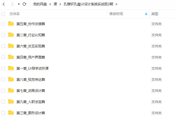
Task: Navigate to the 课 breadcrumb folder
Action: pos(55,4)
